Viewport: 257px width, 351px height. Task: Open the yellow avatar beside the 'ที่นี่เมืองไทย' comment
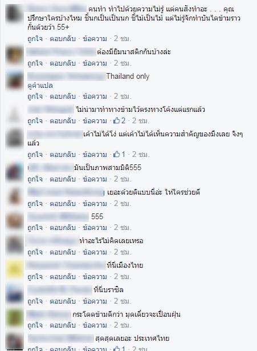pyautogui.click(x=14, y=269)
